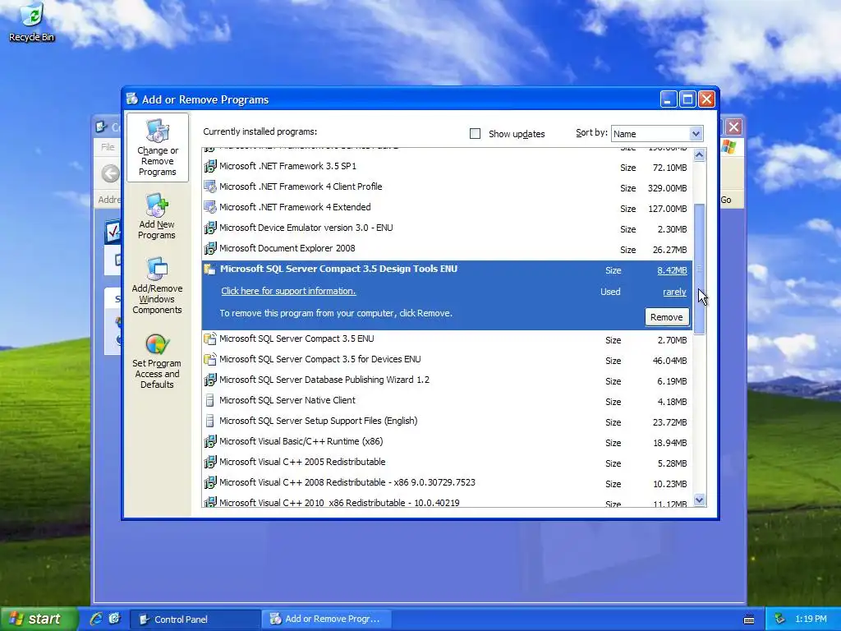Viewport: 841px width, 631px height.
Task: Close the Control Panel window behind
Action: 733,127
